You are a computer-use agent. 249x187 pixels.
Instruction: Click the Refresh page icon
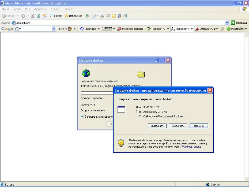coord(39,16)
